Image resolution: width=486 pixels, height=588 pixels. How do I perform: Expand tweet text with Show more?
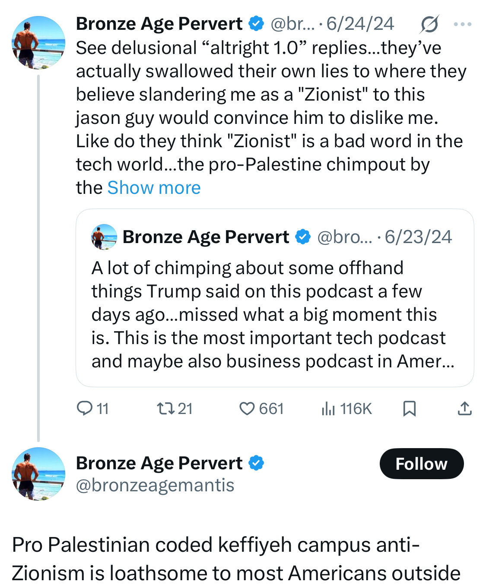pyautogui.click(x=154, y=188)
